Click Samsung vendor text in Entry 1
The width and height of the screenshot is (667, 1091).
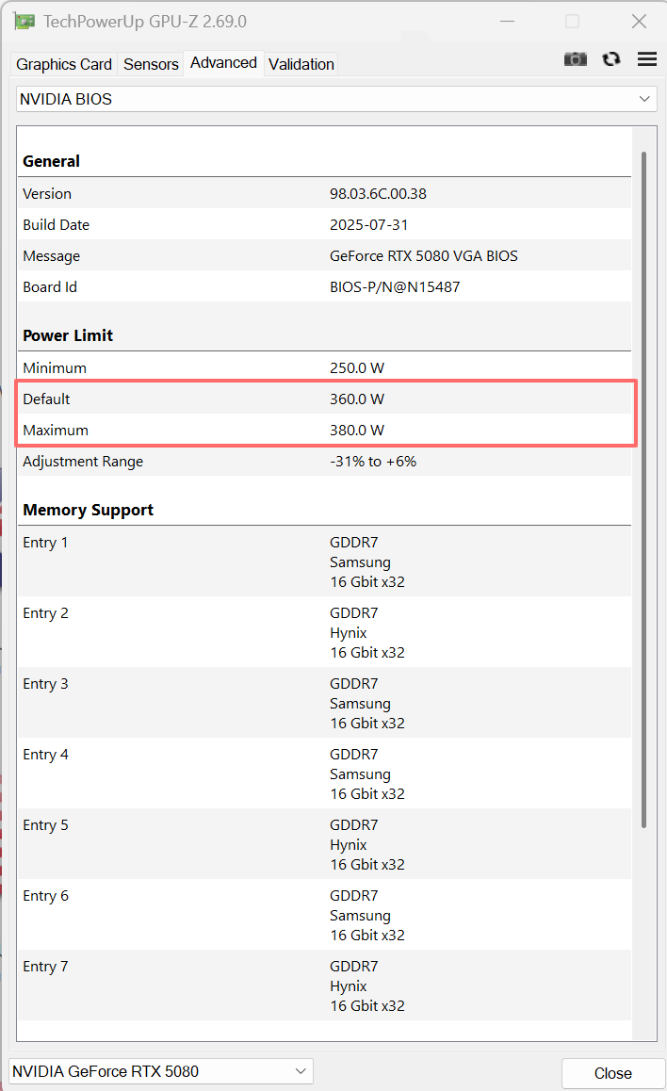tap(360, 562)
